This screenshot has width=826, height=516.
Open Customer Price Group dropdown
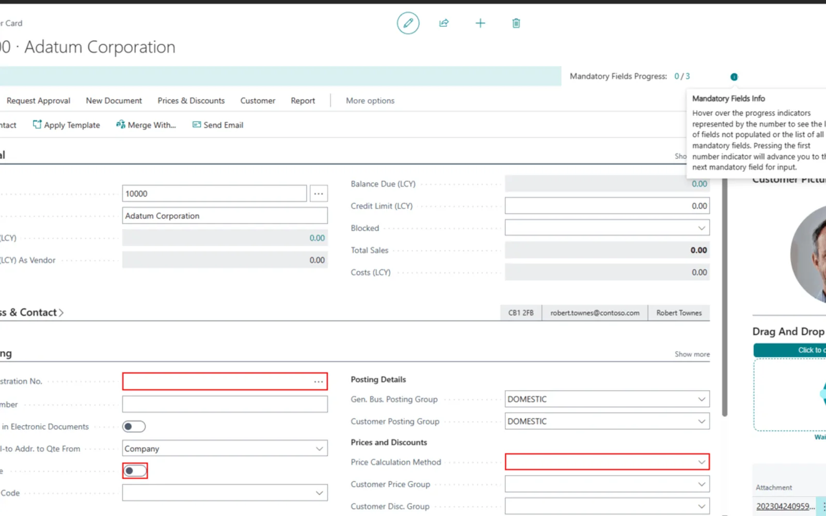coord(702,485)
